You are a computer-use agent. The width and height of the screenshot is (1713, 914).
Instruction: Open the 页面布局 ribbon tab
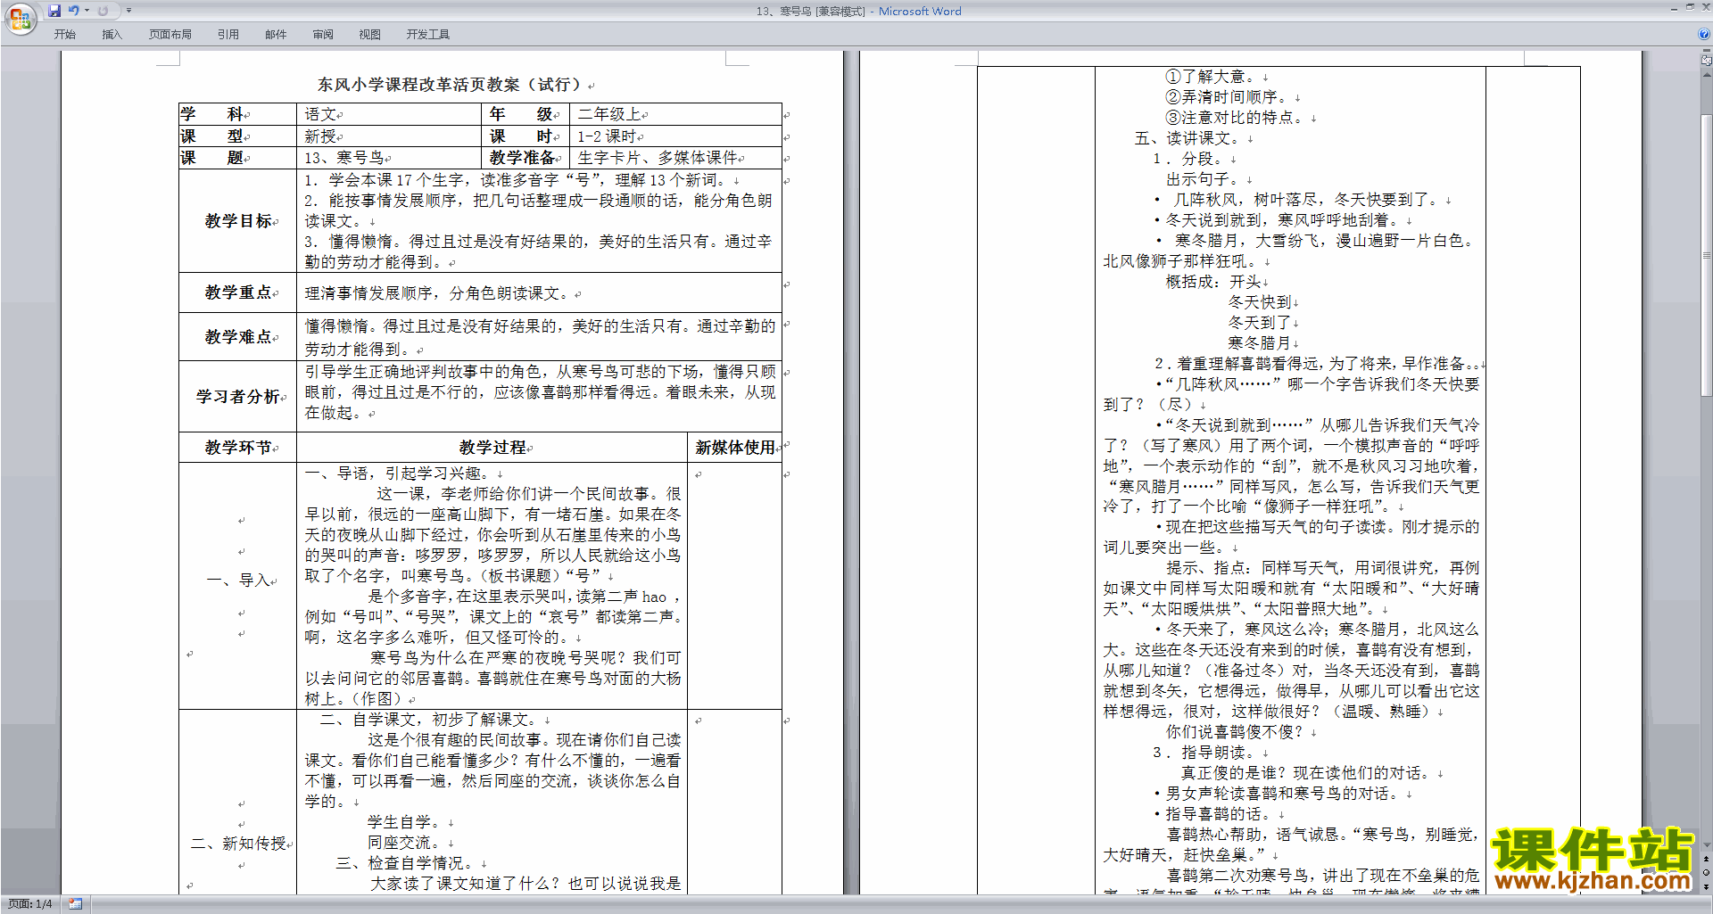[170, 35]
